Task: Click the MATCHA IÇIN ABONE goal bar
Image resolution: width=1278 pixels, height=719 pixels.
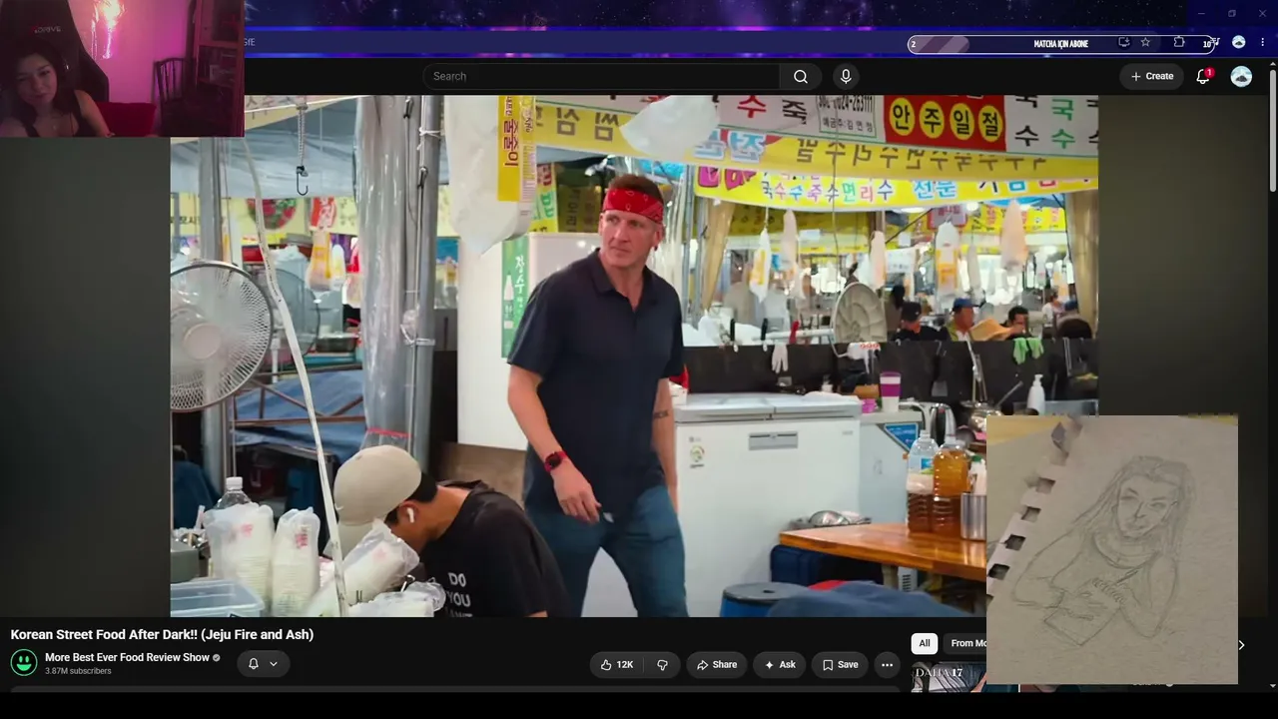Action: pyautogui.click(x=1060, y=44)
